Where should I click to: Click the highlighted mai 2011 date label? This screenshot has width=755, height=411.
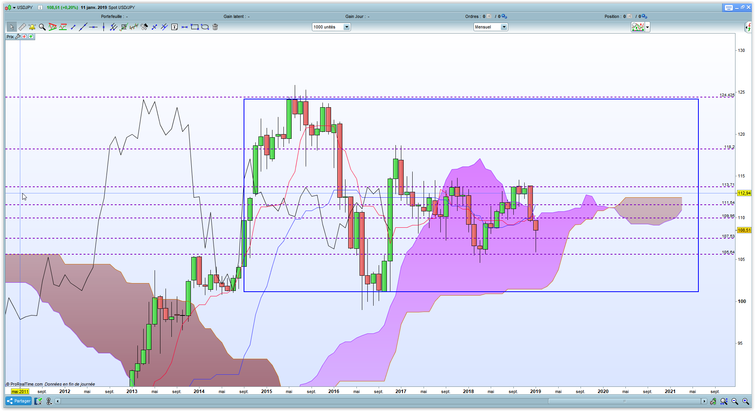20,392
